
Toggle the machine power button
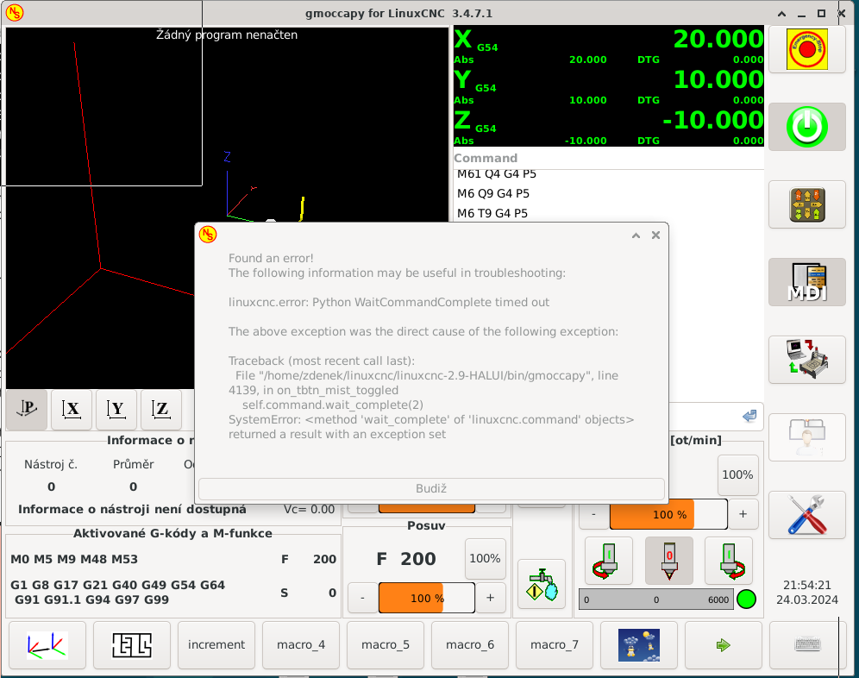pos(807,127)
